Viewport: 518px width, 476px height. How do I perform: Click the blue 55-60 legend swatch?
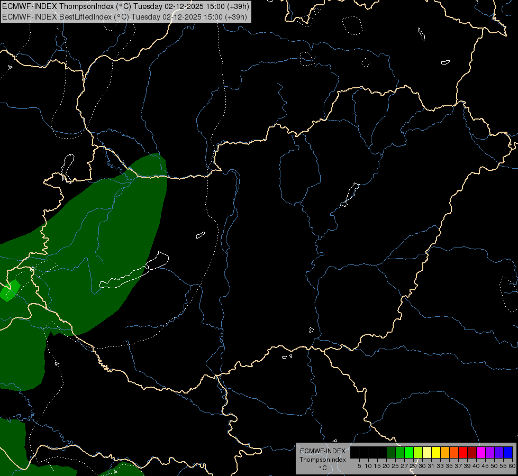pyautogui.click(x=508, y=452)
